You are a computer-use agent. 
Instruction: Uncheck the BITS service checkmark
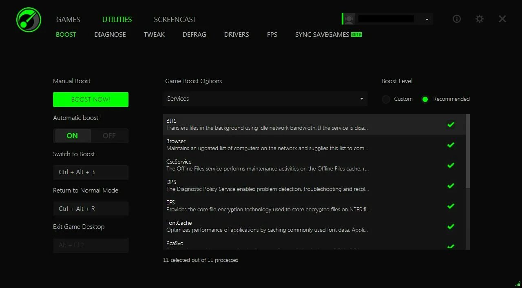[x=451, y=124]
